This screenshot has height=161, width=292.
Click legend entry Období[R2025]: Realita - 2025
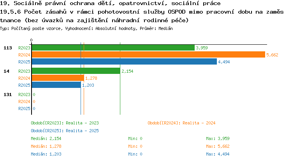tap(65, 131)
